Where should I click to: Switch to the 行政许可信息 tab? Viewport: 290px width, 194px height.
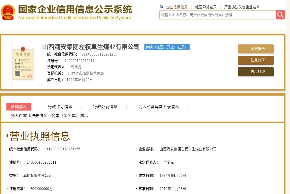(60, 107)
